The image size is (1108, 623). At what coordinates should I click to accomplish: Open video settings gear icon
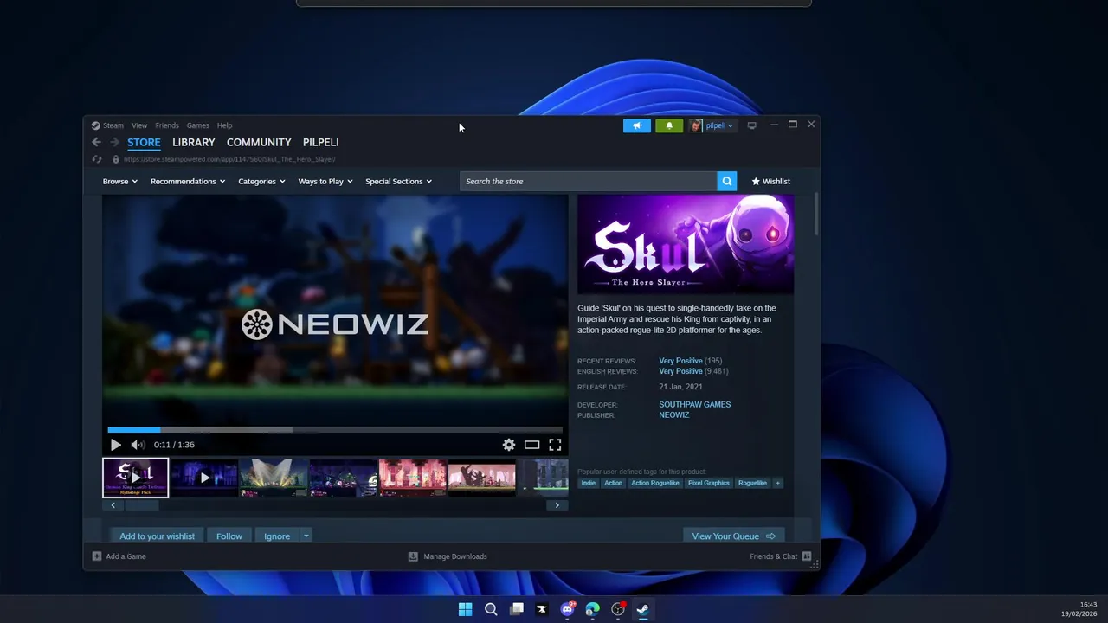pyautogui.click(x=509, y=445)
